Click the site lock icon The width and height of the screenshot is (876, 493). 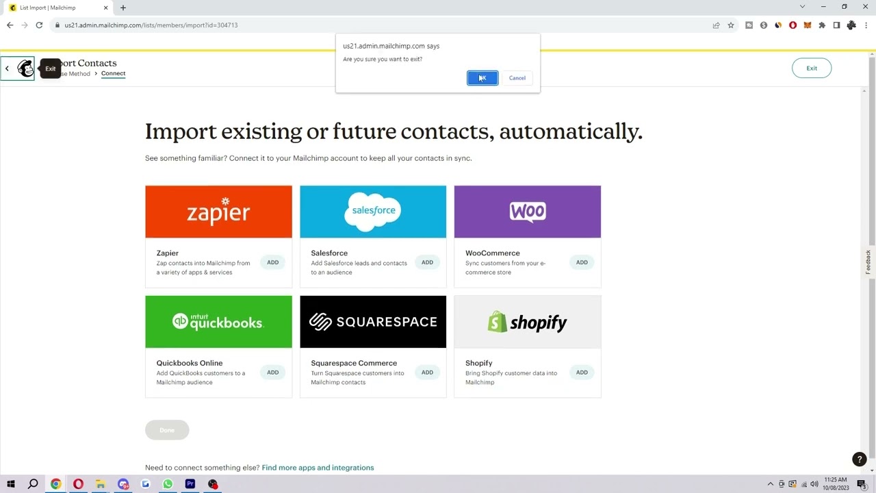pos(57,25)
